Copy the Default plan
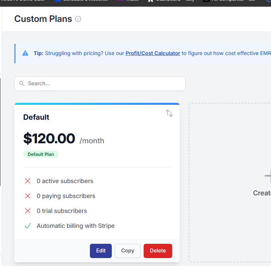271x266 pixels. (x=128, y=251)
